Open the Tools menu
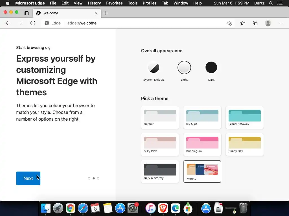This screenshot has height=216, width=289. click(x=133, y=3)
